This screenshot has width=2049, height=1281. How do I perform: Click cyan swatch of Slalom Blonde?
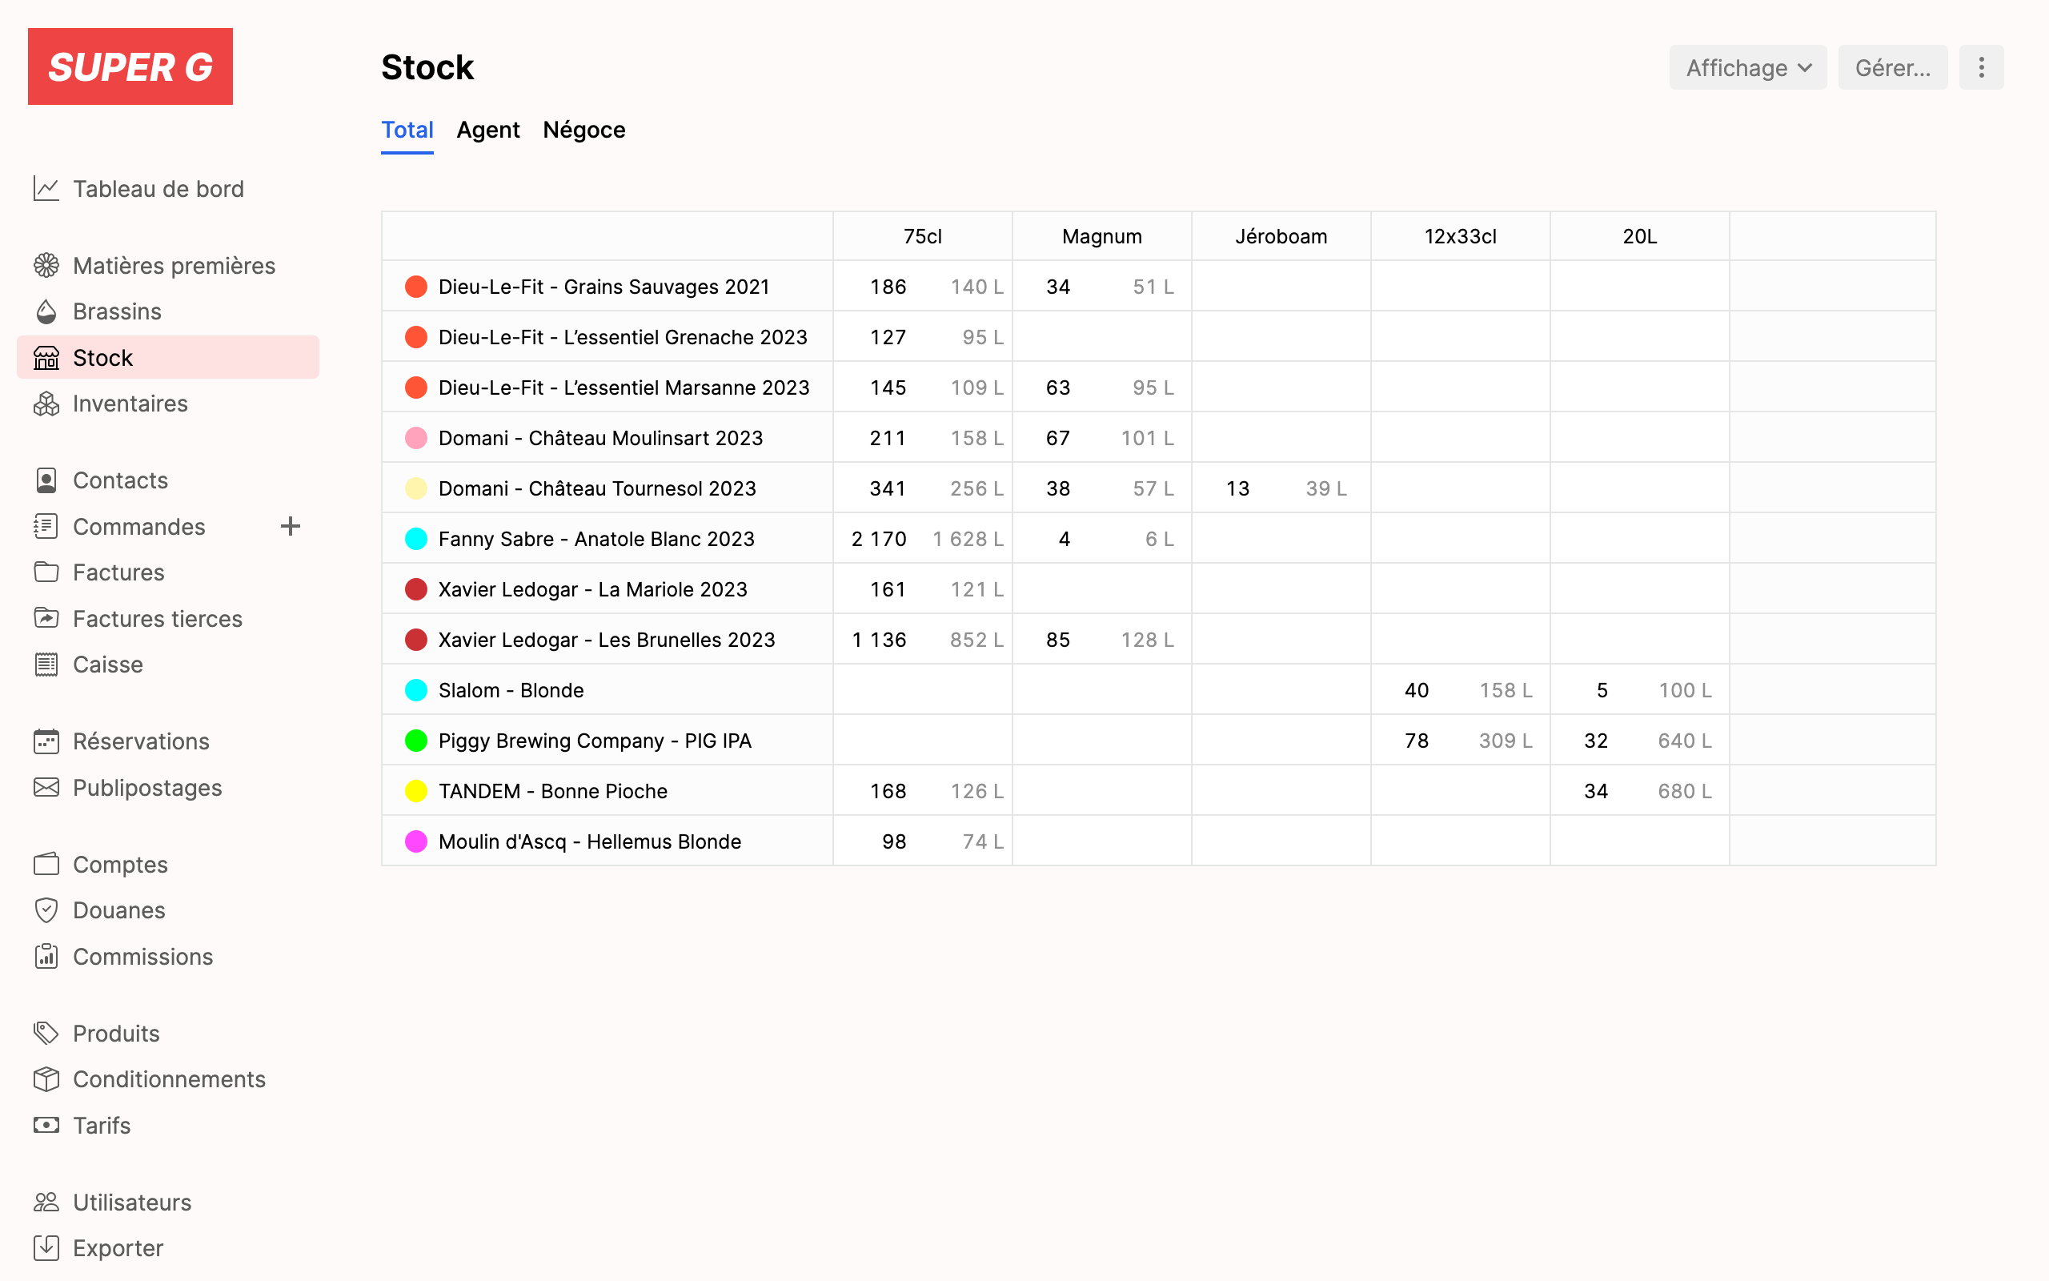(x=415, y=690)
